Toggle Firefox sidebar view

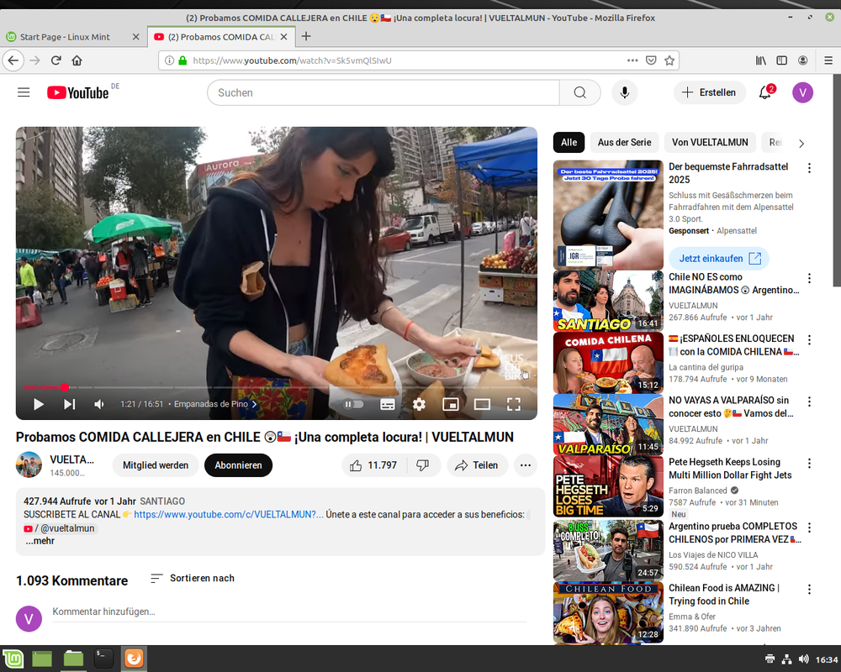(781, 60)
